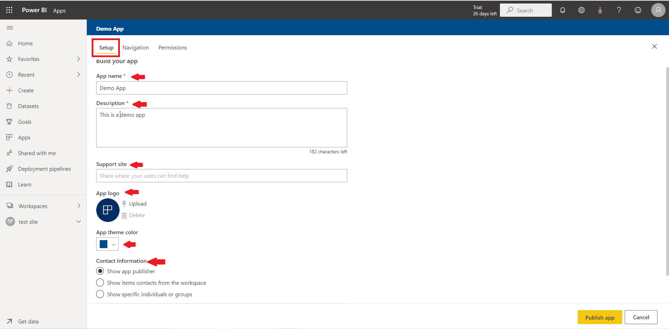The image size is (669, 329).
Task: Choose Show items contacts from the workspace
Action: [x=100, y=282]
